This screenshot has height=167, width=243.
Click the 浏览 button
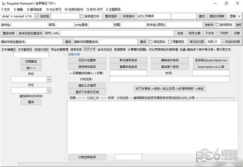180,33
